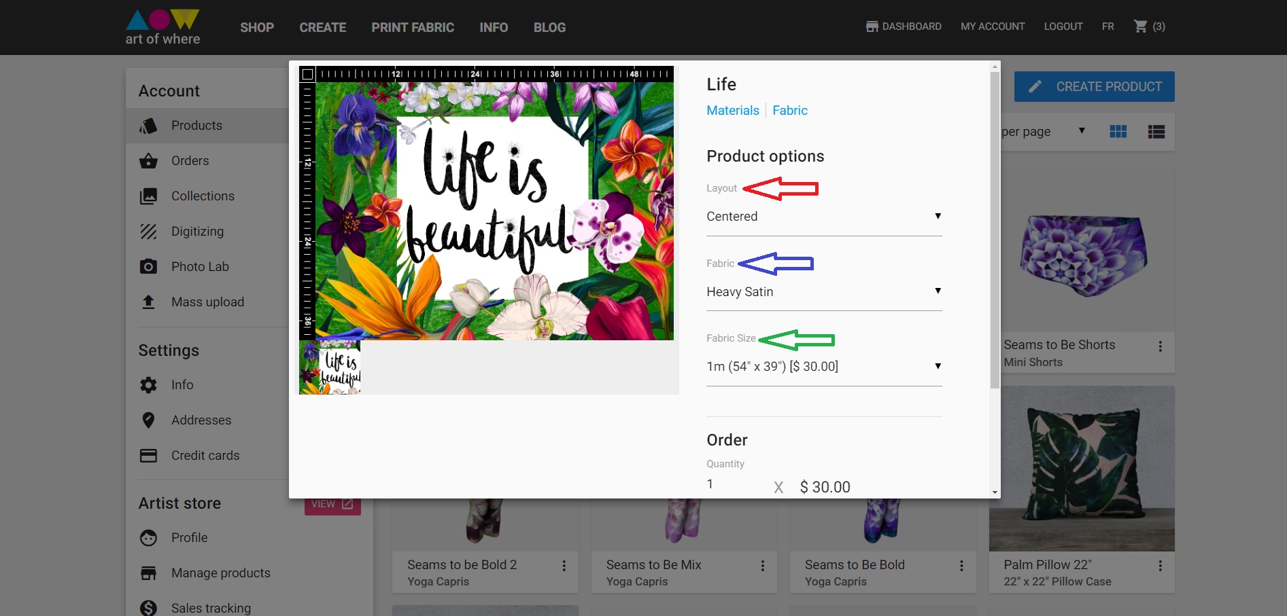Click the ruler origin square icon

pos(307,74)
